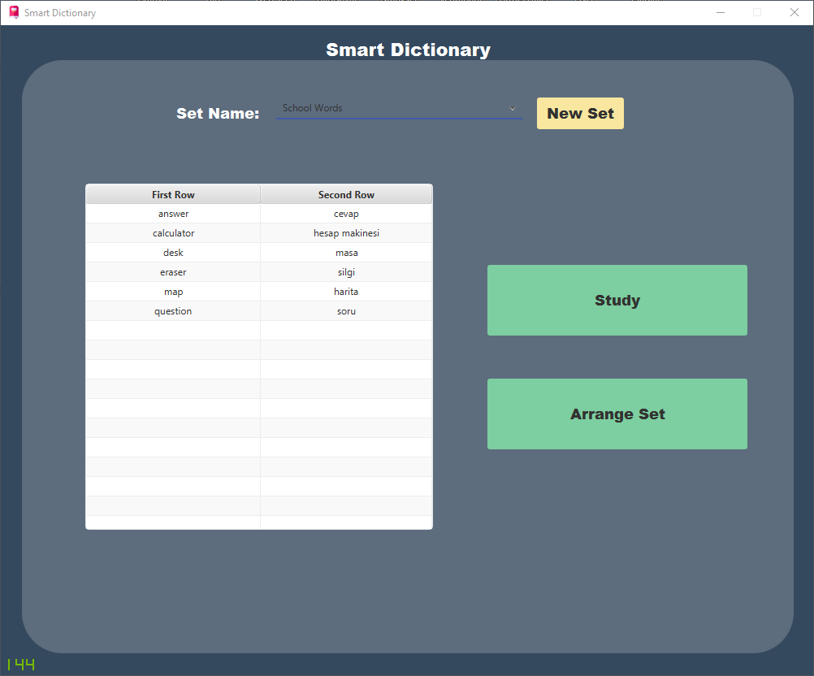Open the Arrange Set button
This screenshot has height=676, width=814.
(x=617, y=414)
